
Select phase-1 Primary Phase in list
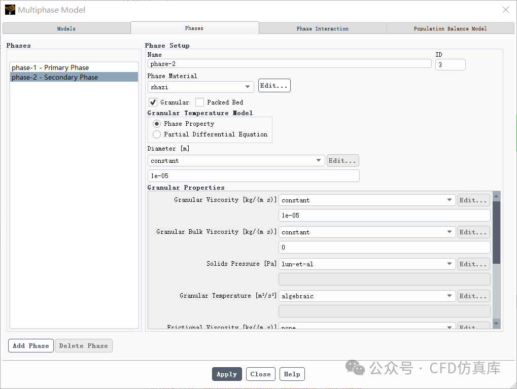click(74, 67)
